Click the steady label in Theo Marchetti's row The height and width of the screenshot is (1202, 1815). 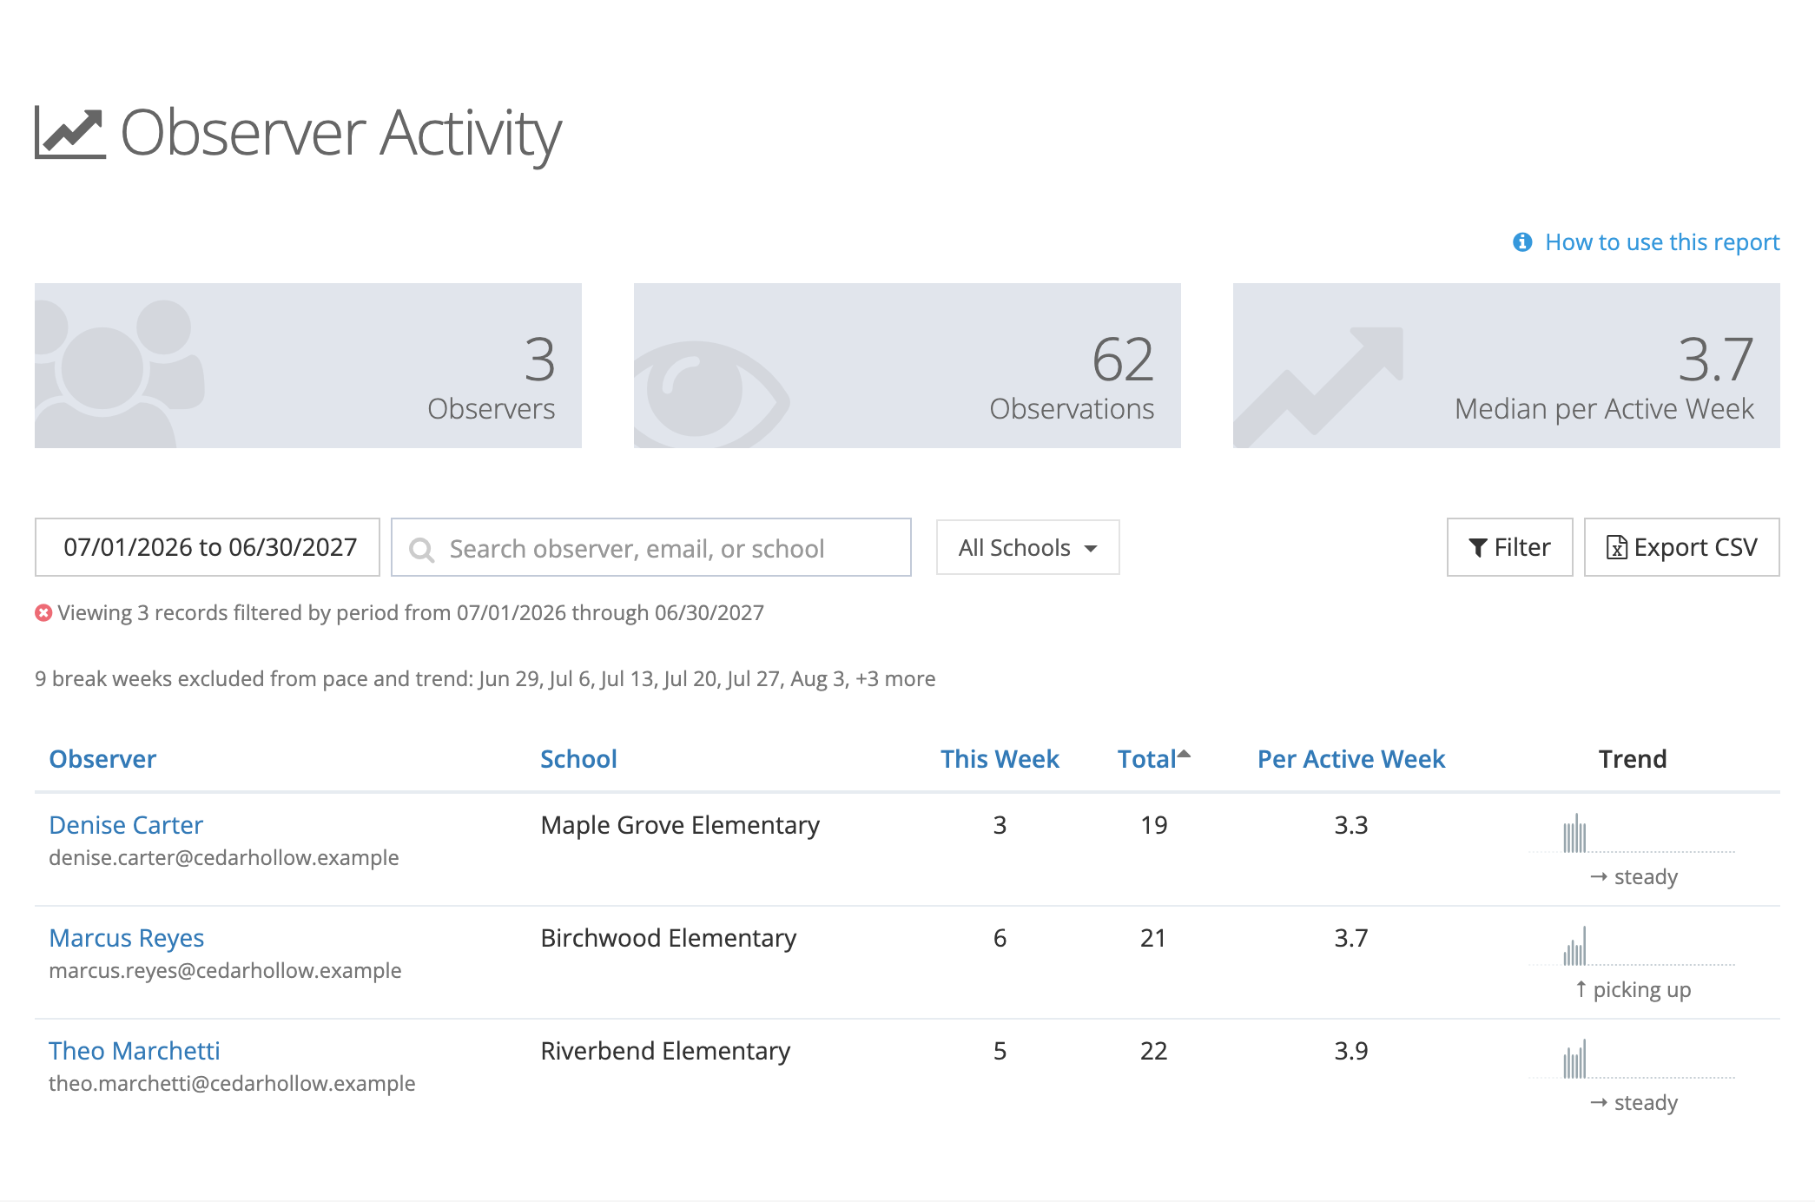[1633, 1103]
